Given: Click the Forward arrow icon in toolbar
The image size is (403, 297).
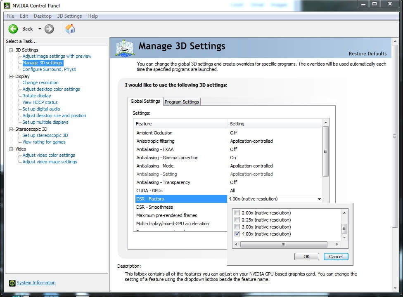Looking at the screenshot, I should point(49,28).
